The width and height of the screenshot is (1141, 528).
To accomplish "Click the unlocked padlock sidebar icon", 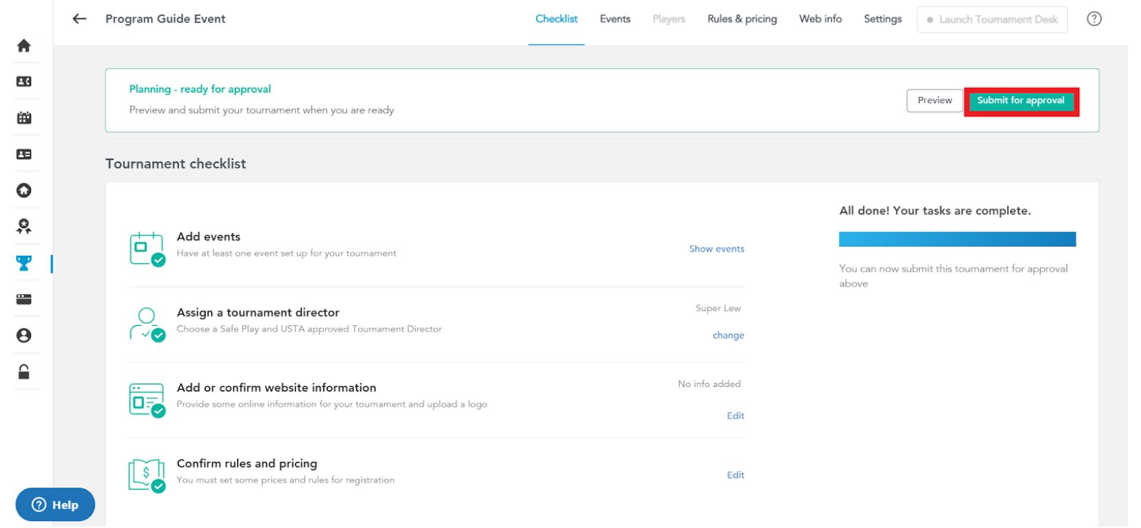I will [x=24, y=372].
